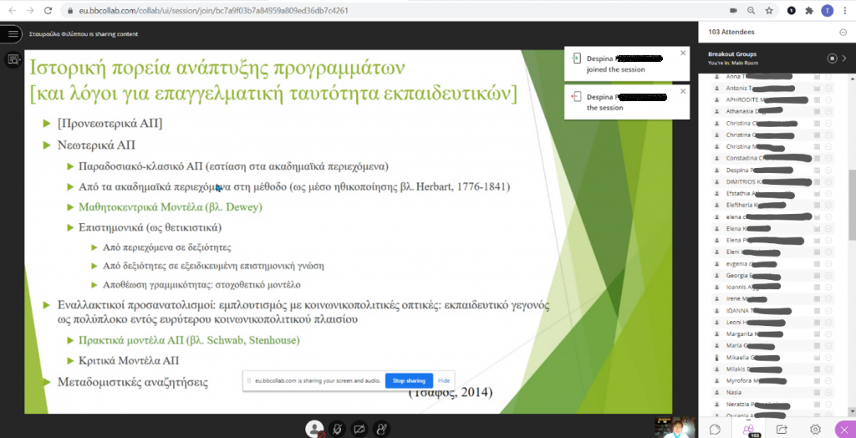
Task: Click connection status icon for evgenia
Action: pos(818,264)
